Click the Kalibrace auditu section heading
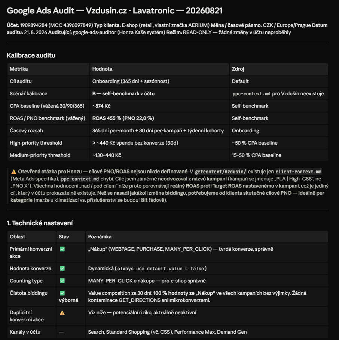The image size is (339, 340). click(31, 55)
